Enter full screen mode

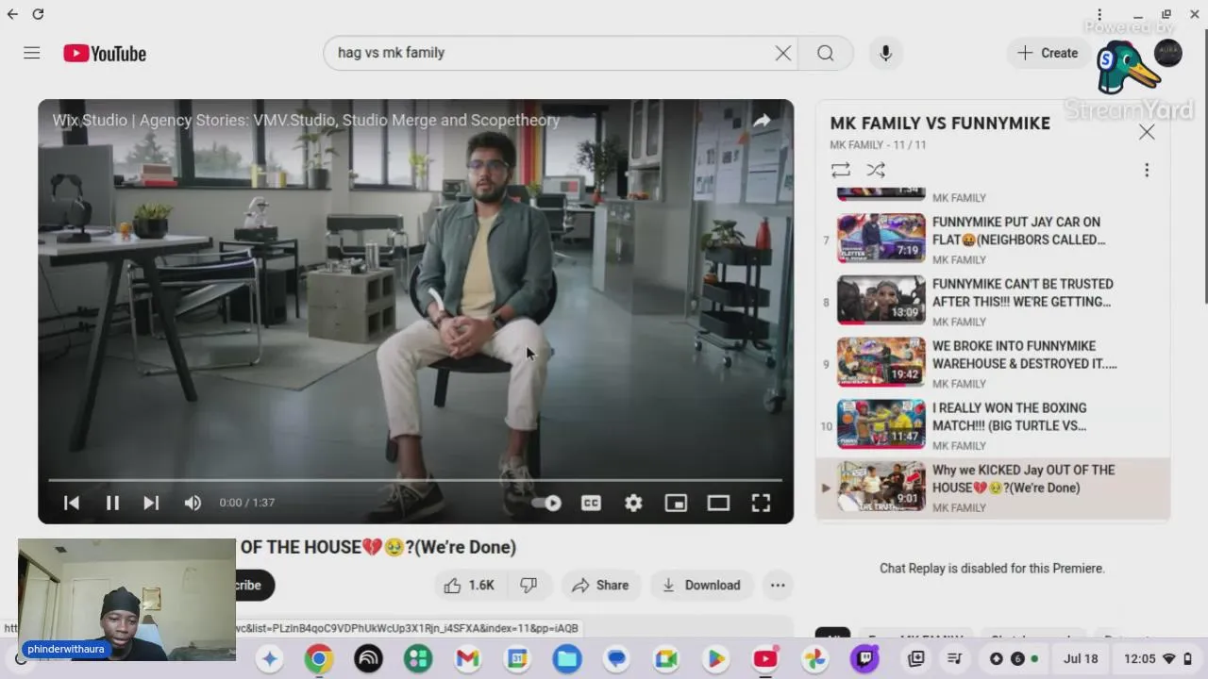[761, 503]
